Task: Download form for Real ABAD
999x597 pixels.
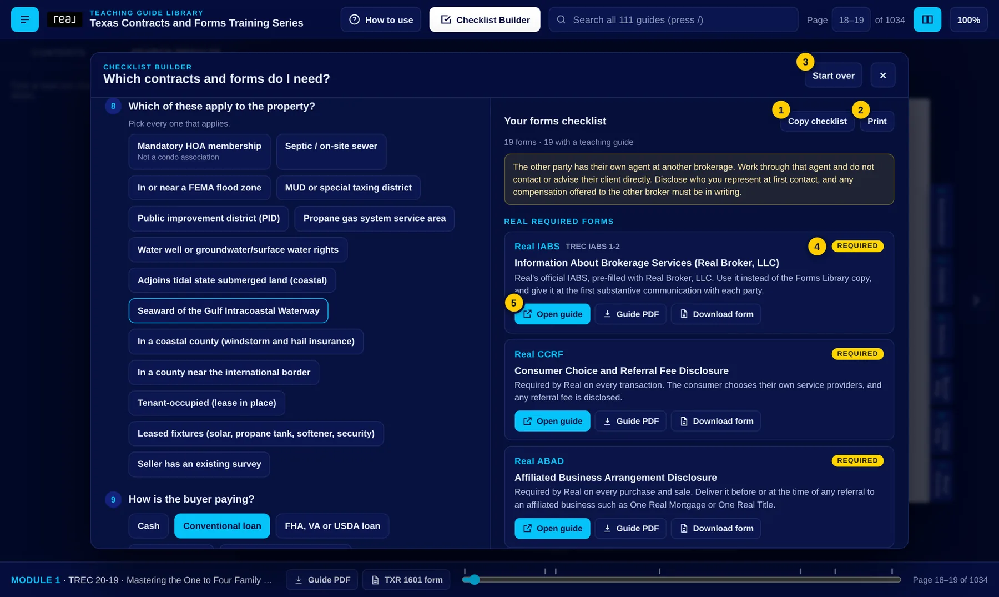Action: click(716, 528)
